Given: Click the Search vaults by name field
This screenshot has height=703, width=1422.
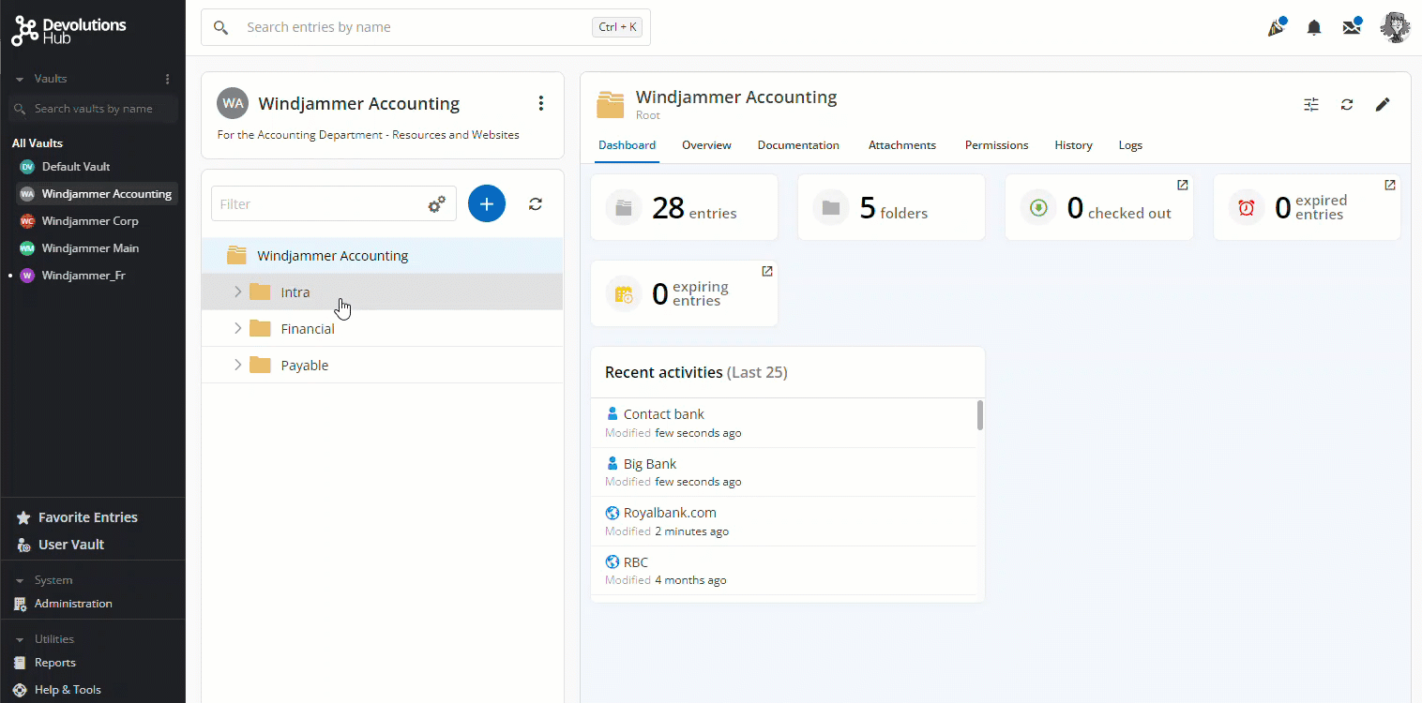Looking at the screenshot, I should pyautogui.click(x=93, y=109).
